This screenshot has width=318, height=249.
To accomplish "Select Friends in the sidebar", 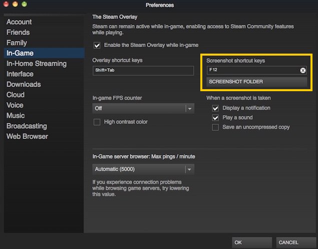I will coord(18,32).
